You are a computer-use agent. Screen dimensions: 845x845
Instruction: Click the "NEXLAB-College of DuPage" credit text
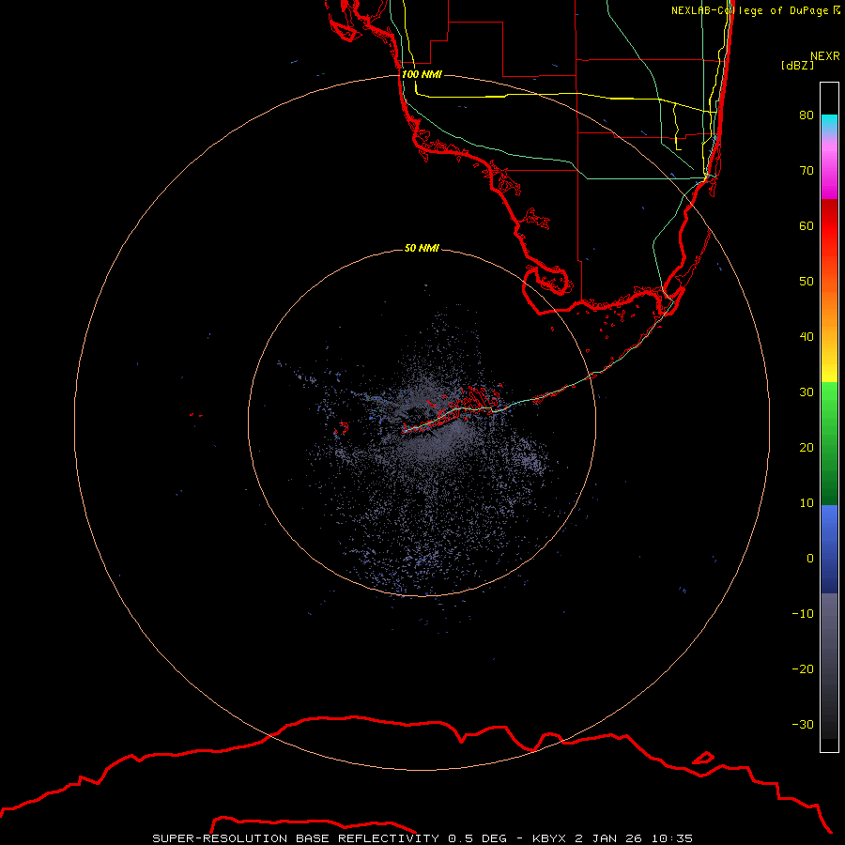tap(749, 10)
